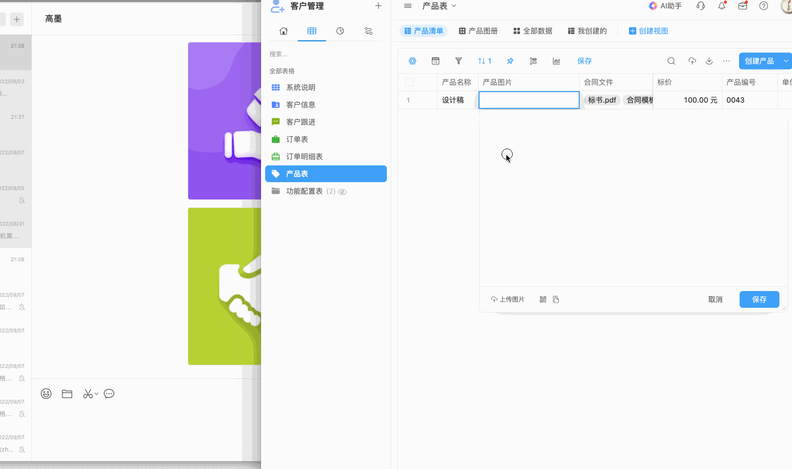Open the more options ellipsis icon

coord(726,61)
